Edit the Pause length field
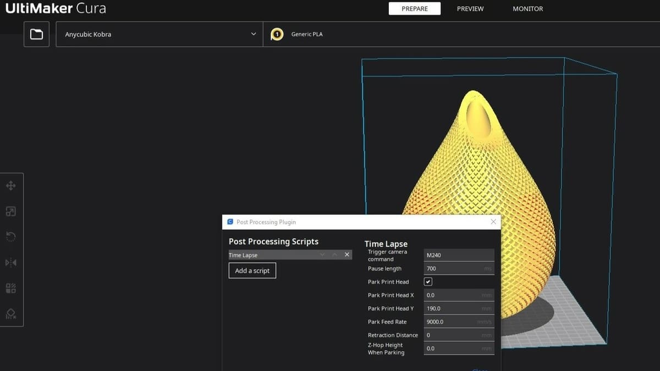Viewport: 660px width, 371px height. coord(459,268)
